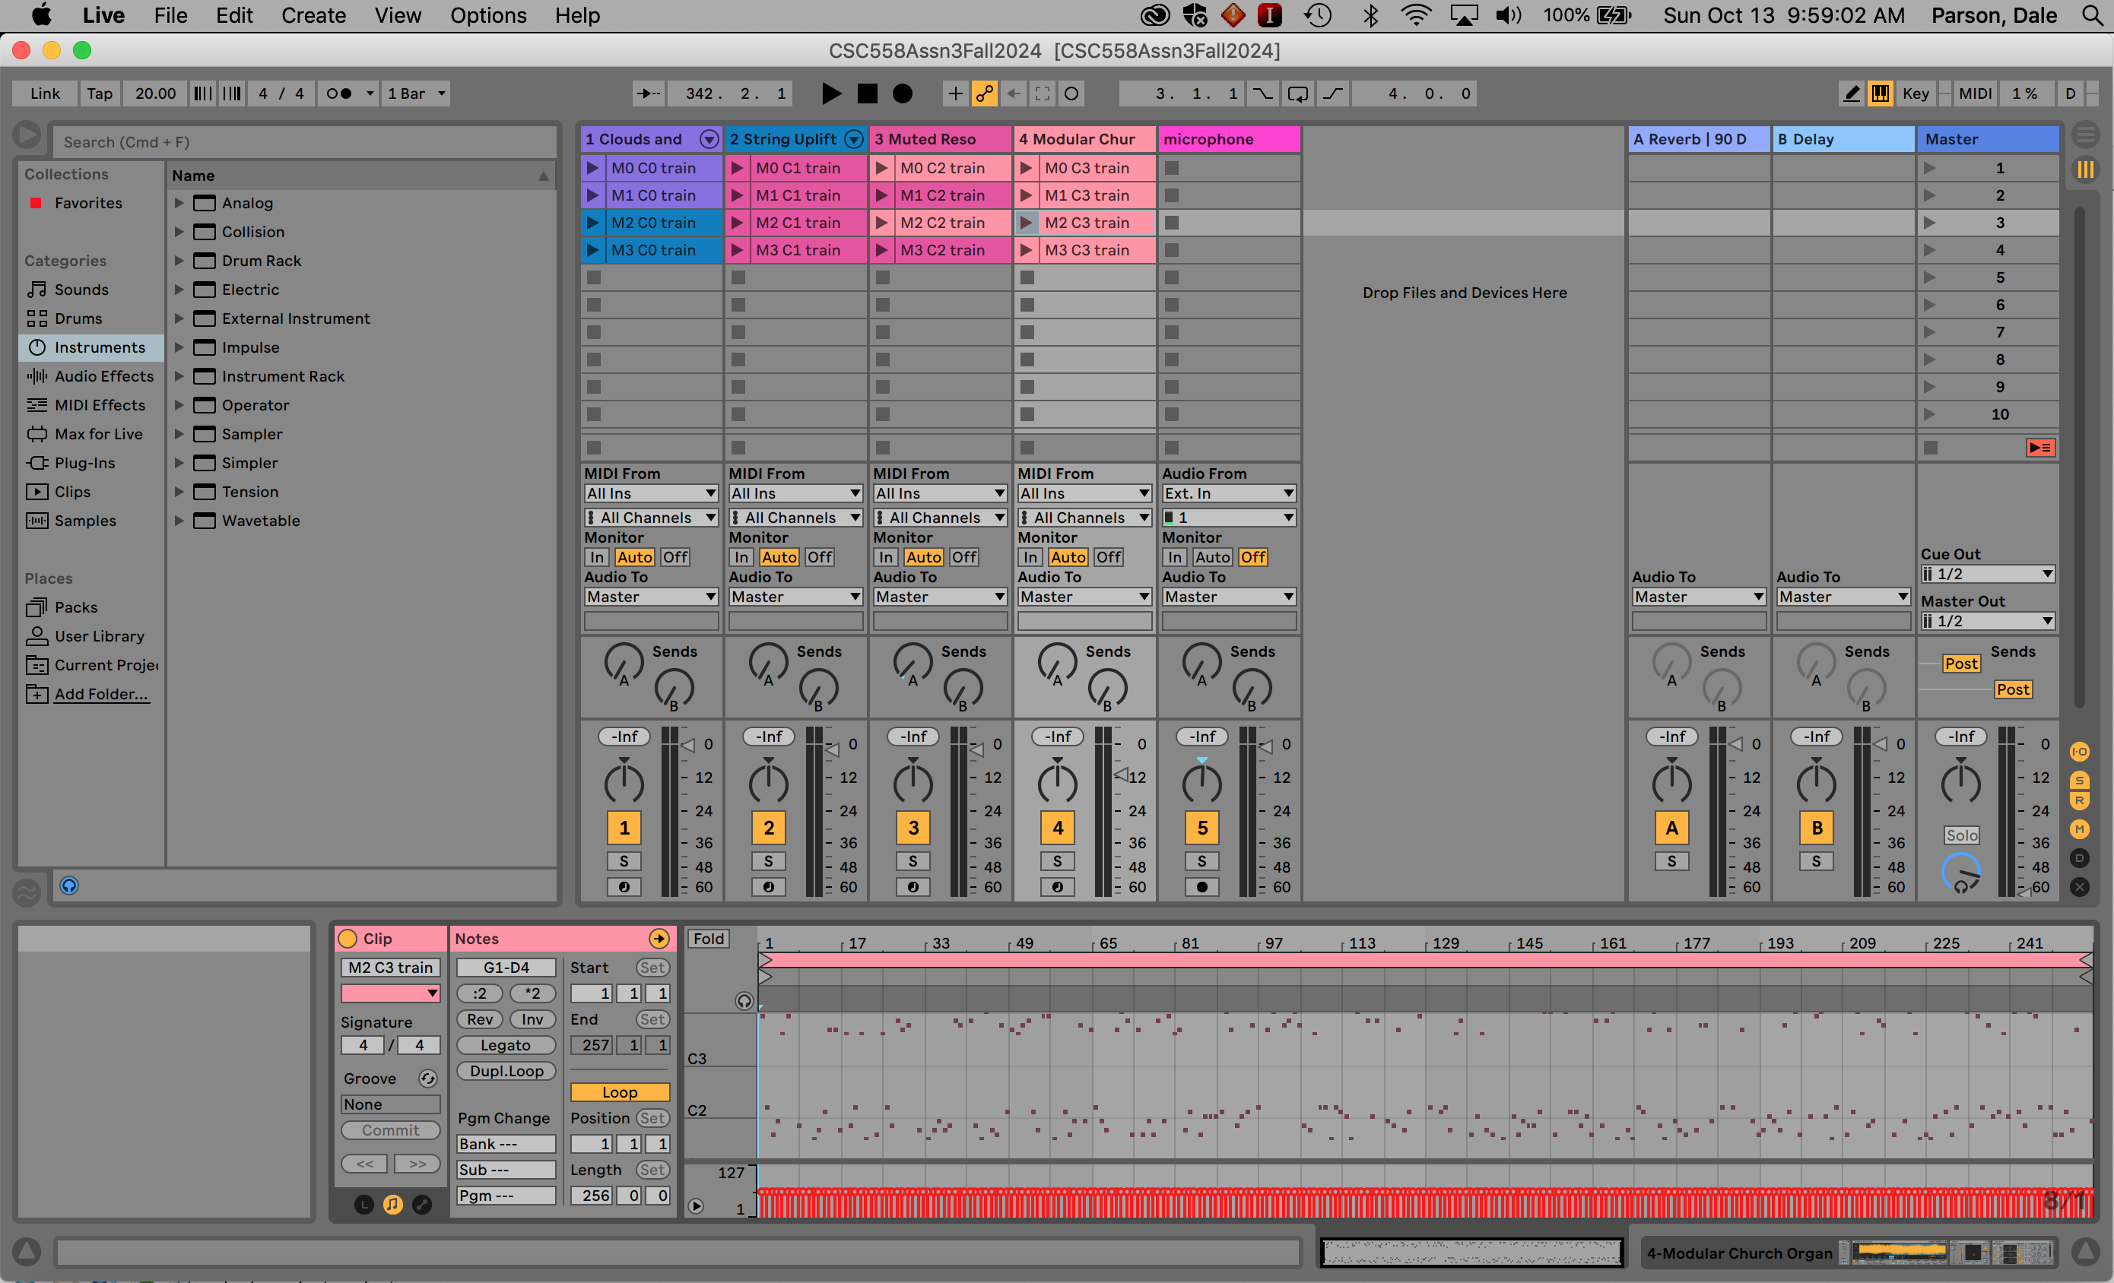The width and height of the screenshot is (2114, 1283).
Task: Set microphone track Monitor to Auto
Action: pyautogui.click(x=1212, y=557)
